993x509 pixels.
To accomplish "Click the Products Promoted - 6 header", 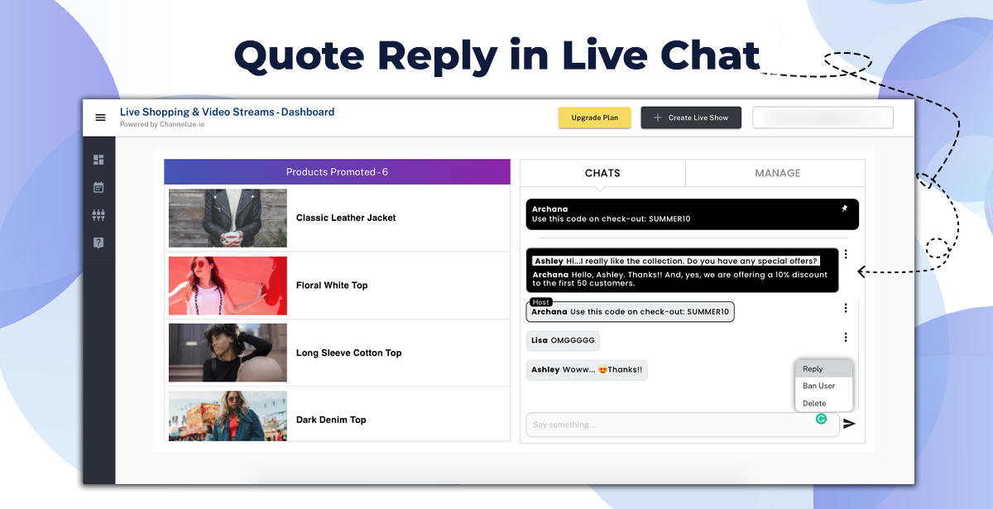I will click(337, 172).
